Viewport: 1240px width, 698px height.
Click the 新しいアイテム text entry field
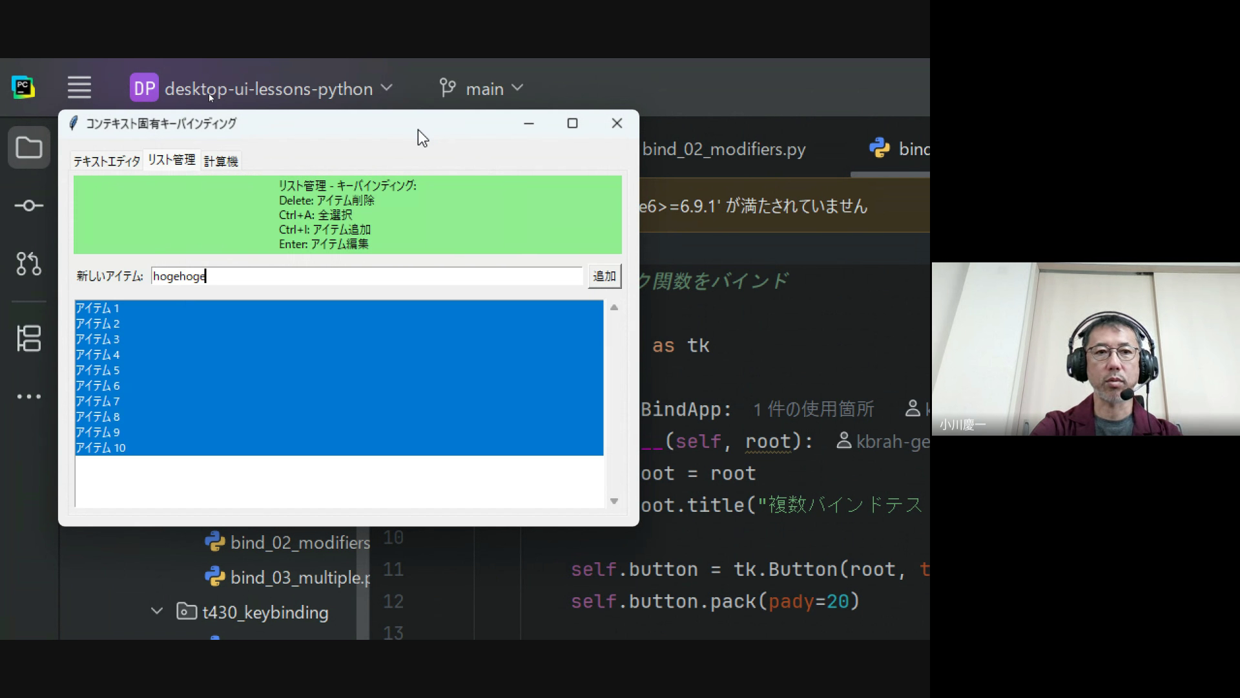coord(367,276)
